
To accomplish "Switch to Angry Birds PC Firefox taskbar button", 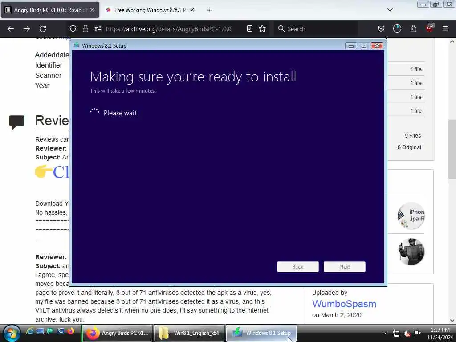I will coord(117,333).
